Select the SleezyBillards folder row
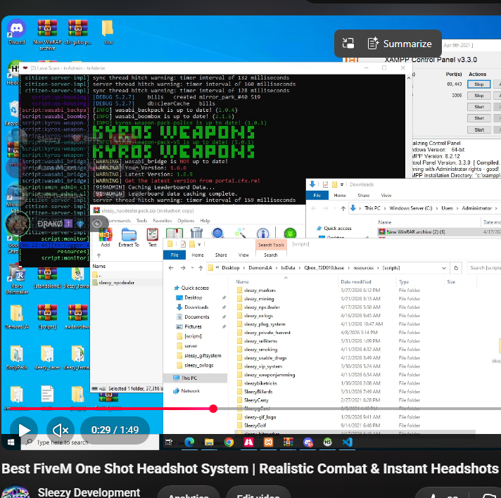The image size is (501, 498). [258, 392]
